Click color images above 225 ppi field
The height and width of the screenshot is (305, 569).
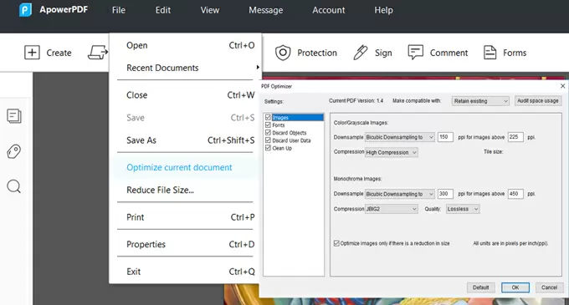[515, 137]
